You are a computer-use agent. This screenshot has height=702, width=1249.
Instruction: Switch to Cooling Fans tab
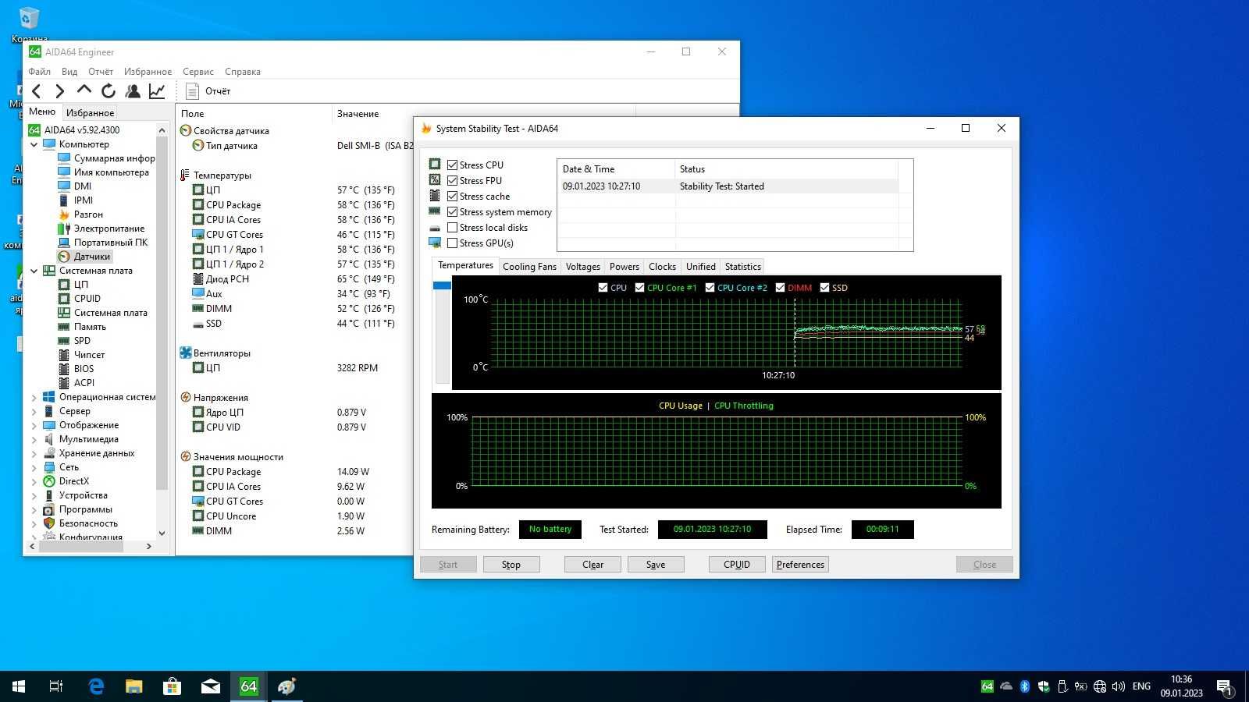click(529, 267)
